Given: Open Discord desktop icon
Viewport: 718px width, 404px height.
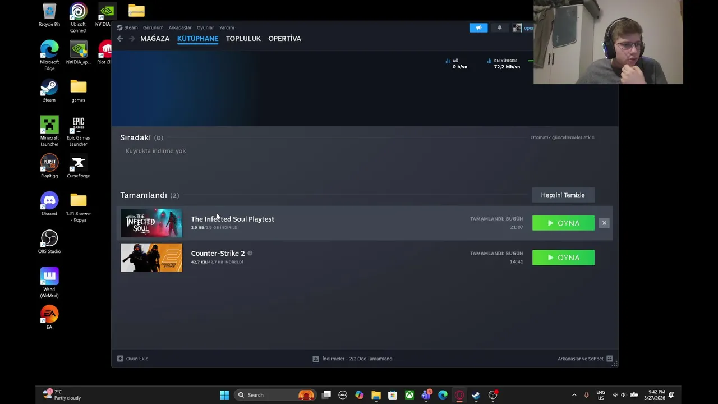Looking at the screenshot, I should click(49, 204).
